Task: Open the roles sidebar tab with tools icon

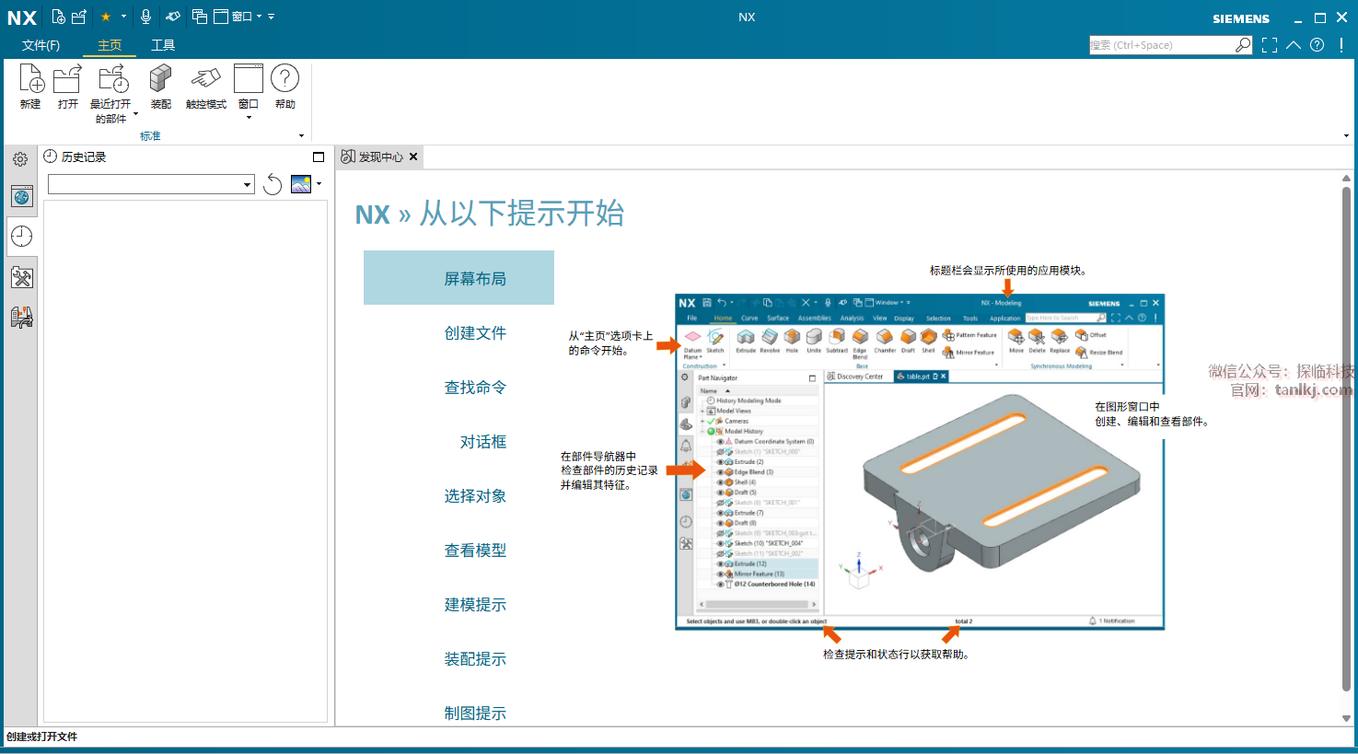Action: (21, 277)
